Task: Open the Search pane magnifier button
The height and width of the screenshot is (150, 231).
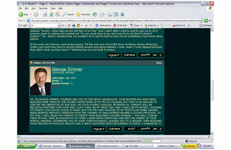Action: pos(68,14)
